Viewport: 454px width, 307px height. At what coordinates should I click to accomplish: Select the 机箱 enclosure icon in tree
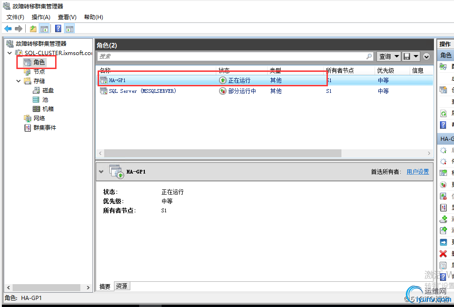[x=36, y=109]
